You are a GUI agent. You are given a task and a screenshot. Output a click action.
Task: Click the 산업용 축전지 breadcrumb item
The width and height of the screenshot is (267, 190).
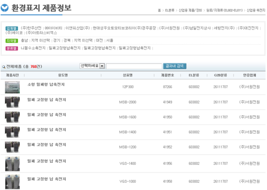256,10
